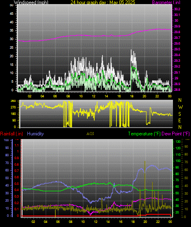Click the green "Temperature (°F)" legend label
The width and height of the screenshot is (191, 227).
tap(144, 134)
